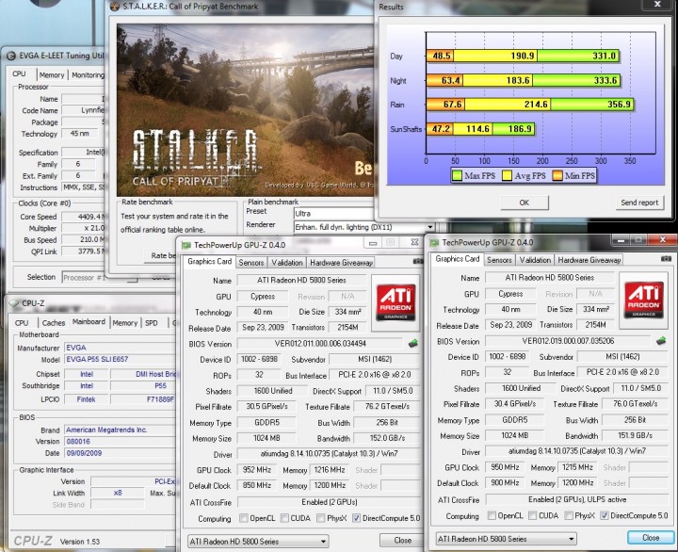This screenshot has width=678, height=552.
Task: Open Processor selection dropdown in E-LEET
Action: pos(100,277)
